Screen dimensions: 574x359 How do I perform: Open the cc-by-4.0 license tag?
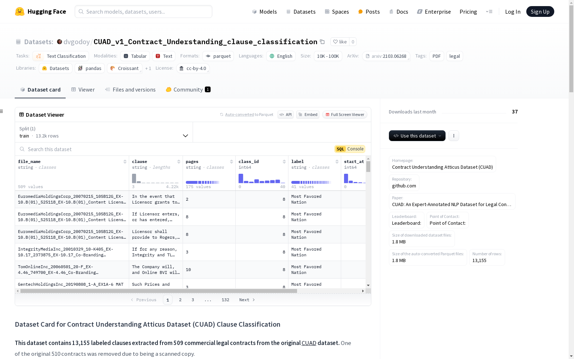[193, 68]
